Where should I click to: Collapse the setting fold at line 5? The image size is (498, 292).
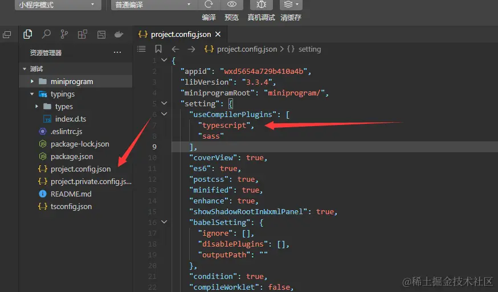[x=164, y=103]
